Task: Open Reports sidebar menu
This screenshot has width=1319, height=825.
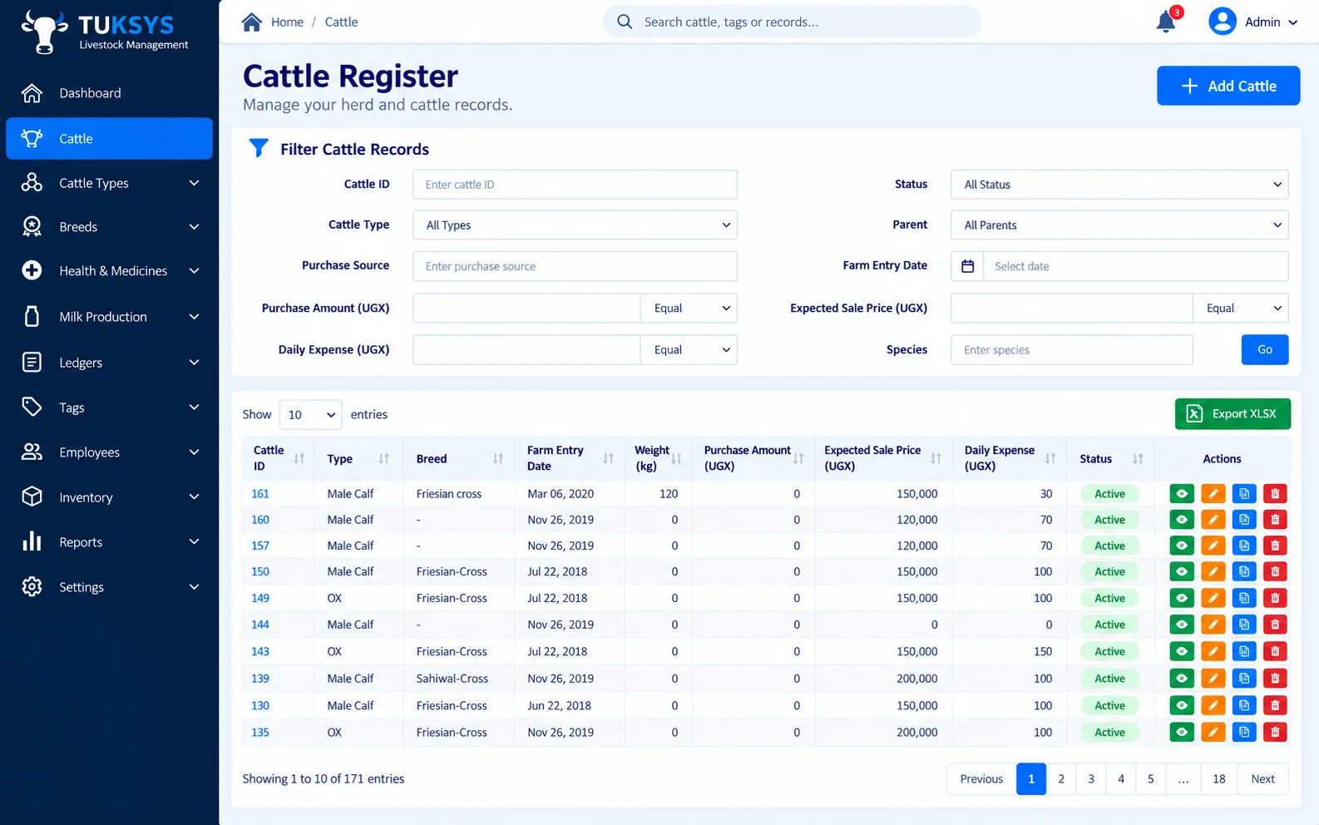Action: (x=110, y=542)
